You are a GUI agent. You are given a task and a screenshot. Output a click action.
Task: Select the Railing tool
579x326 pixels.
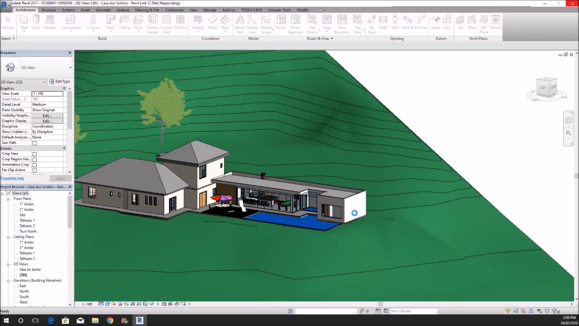(x=198, y=23)
